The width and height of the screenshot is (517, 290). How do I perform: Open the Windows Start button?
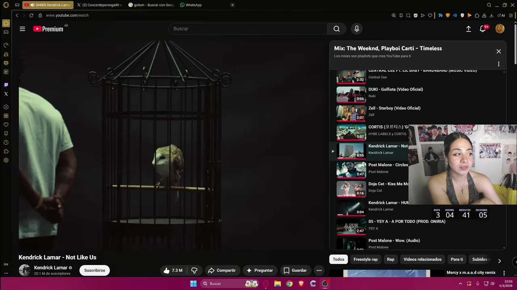193,284
